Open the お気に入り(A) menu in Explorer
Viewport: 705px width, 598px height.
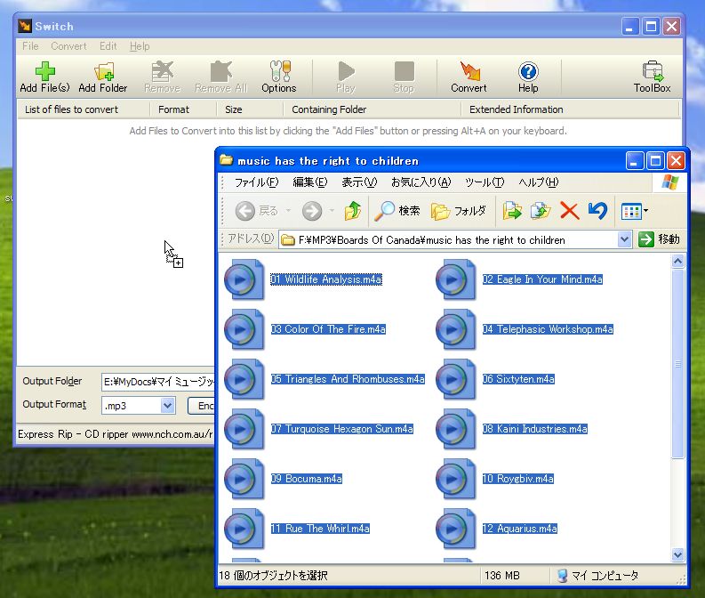(421, 182)
